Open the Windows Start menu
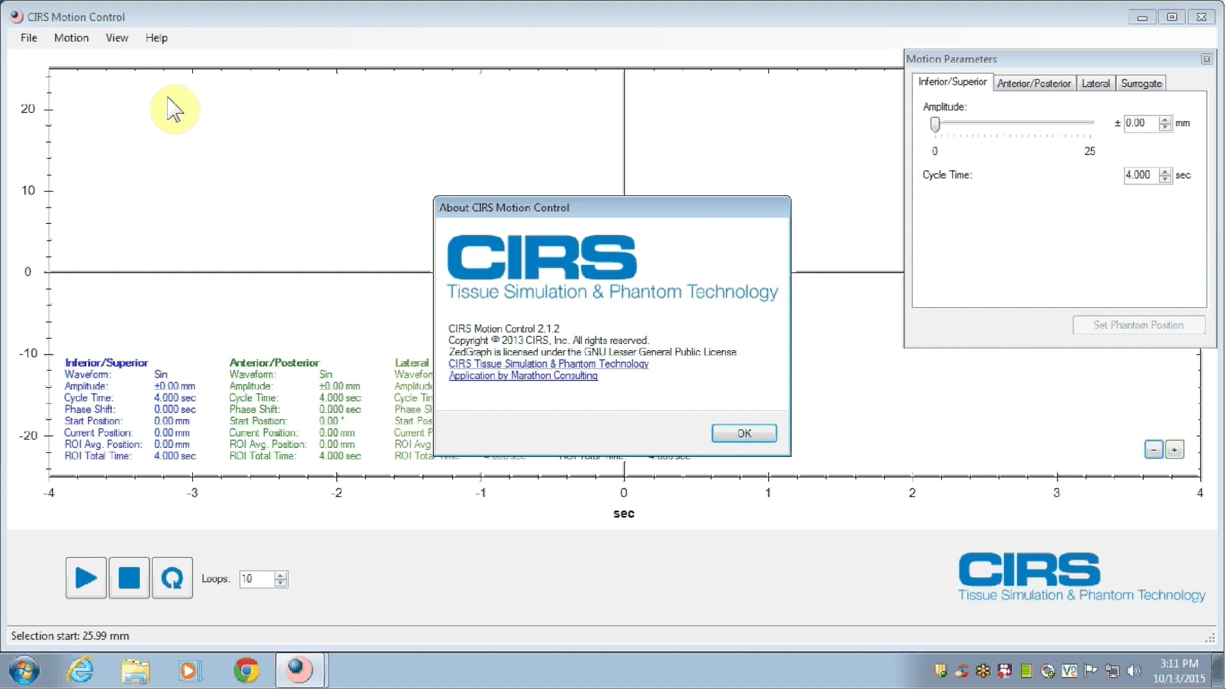 click(24, 670)
